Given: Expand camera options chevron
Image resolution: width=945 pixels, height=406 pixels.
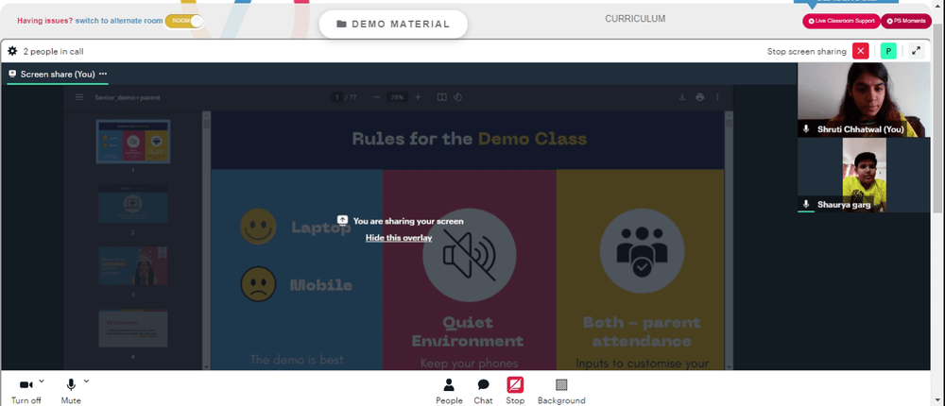Looking at the screenshot, I should tap(42, 381).
